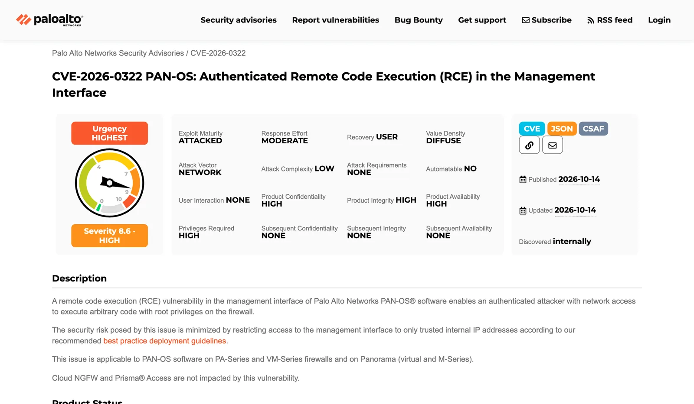This screenshot has height=404, width=694.
Task: Open the RSS feed link
Action: pos(610,20)
